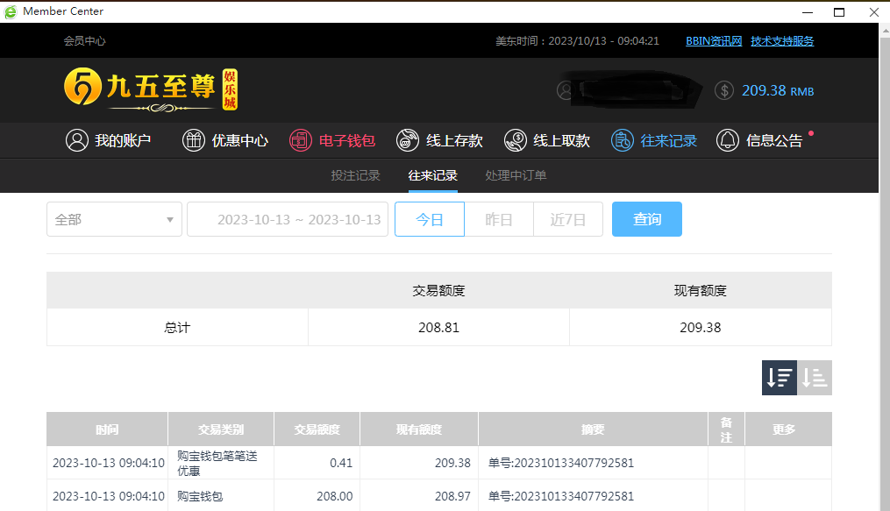Click the red wallet icon for 电子钱包
The height and width of the screenshot is (511, 890).
coord(301,140)
